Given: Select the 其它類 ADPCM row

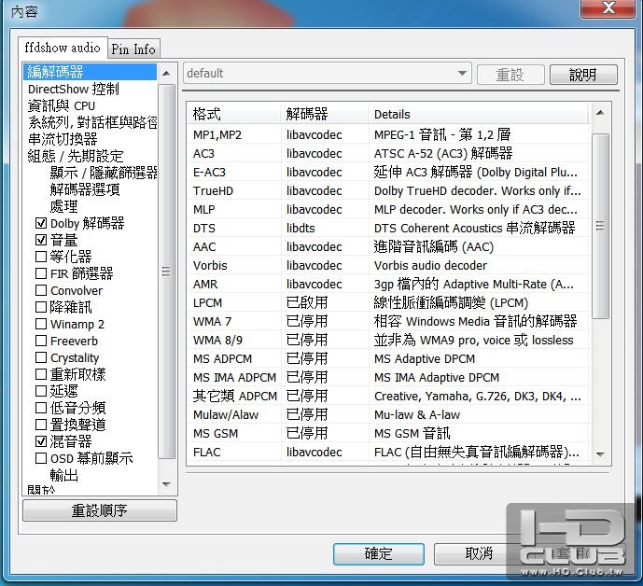Looking at the screenshot, I should pos(388,397).
